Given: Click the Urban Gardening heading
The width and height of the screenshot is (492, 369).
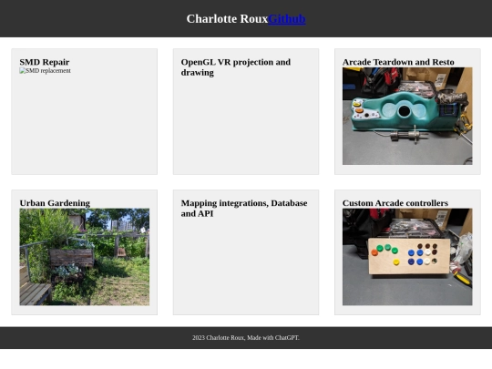Looking at the screenshot, I should pyautogui.click(x=55, y=203).
